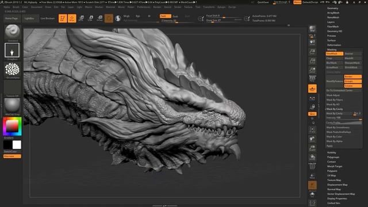Viewport: 368px width, 207px height.
Task: Select the Scale transform tool
Action: [90, 18]
